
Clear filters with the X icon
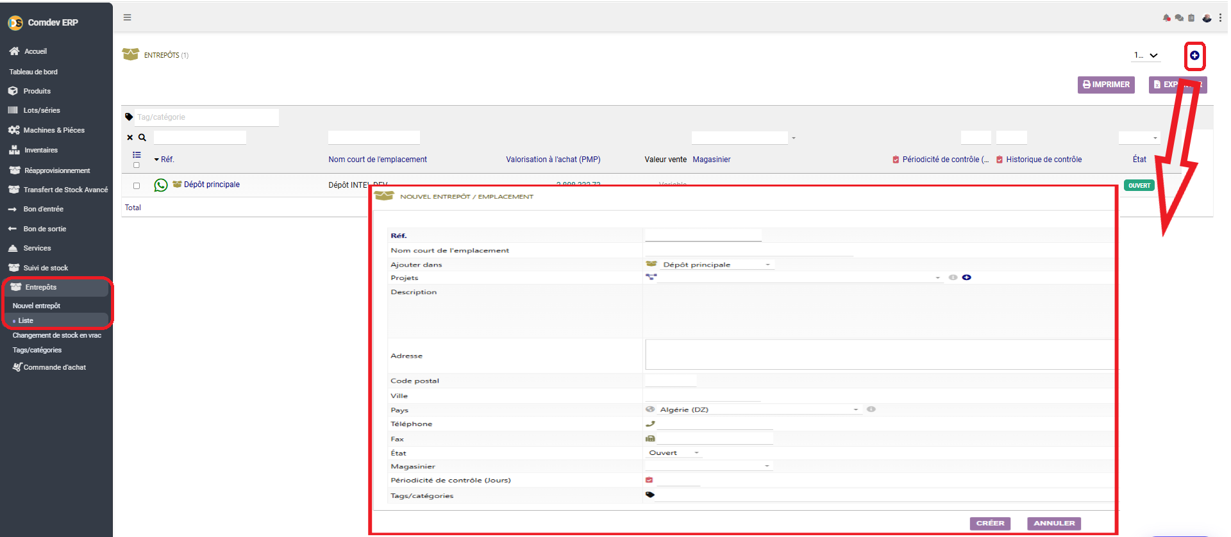pyautogui.click(x=130, y=137)
